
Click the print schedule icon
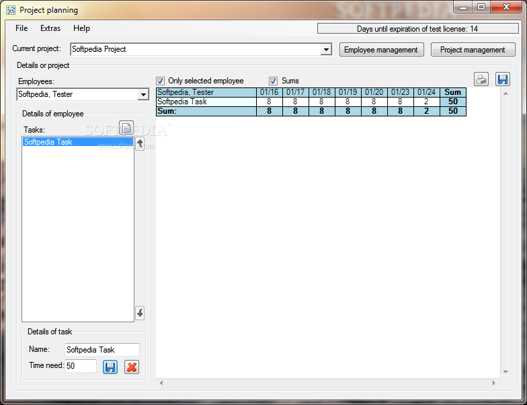click(481, 79)
